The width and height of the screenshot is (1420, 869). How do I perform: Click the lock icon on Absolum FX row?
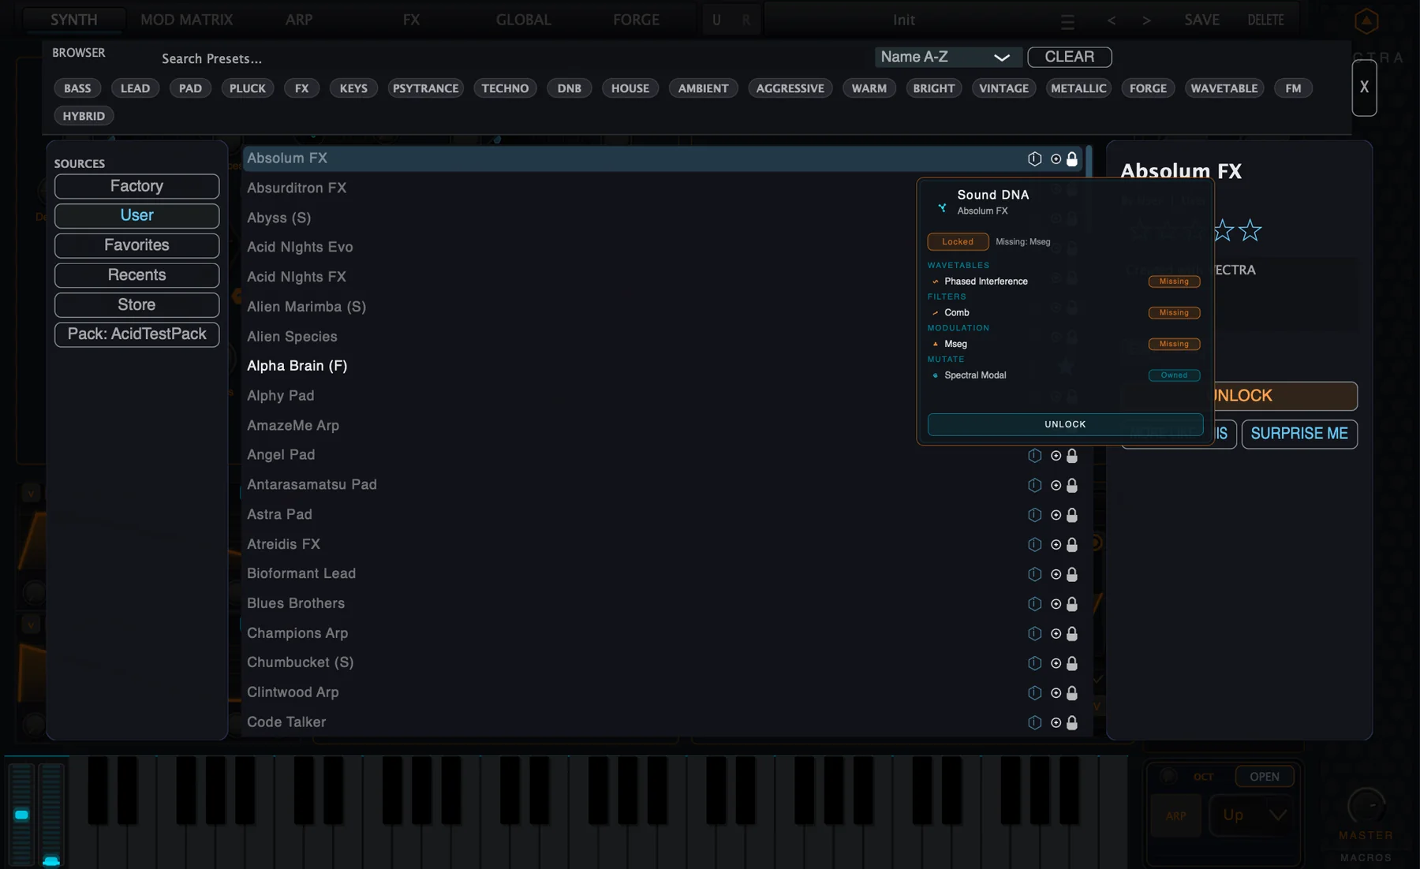(1072, 159)
